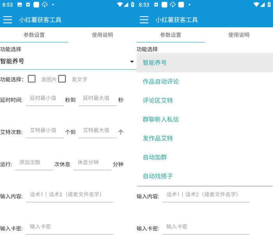
Task: Click the 延时最小值 input field
Action: coord(44,99)
